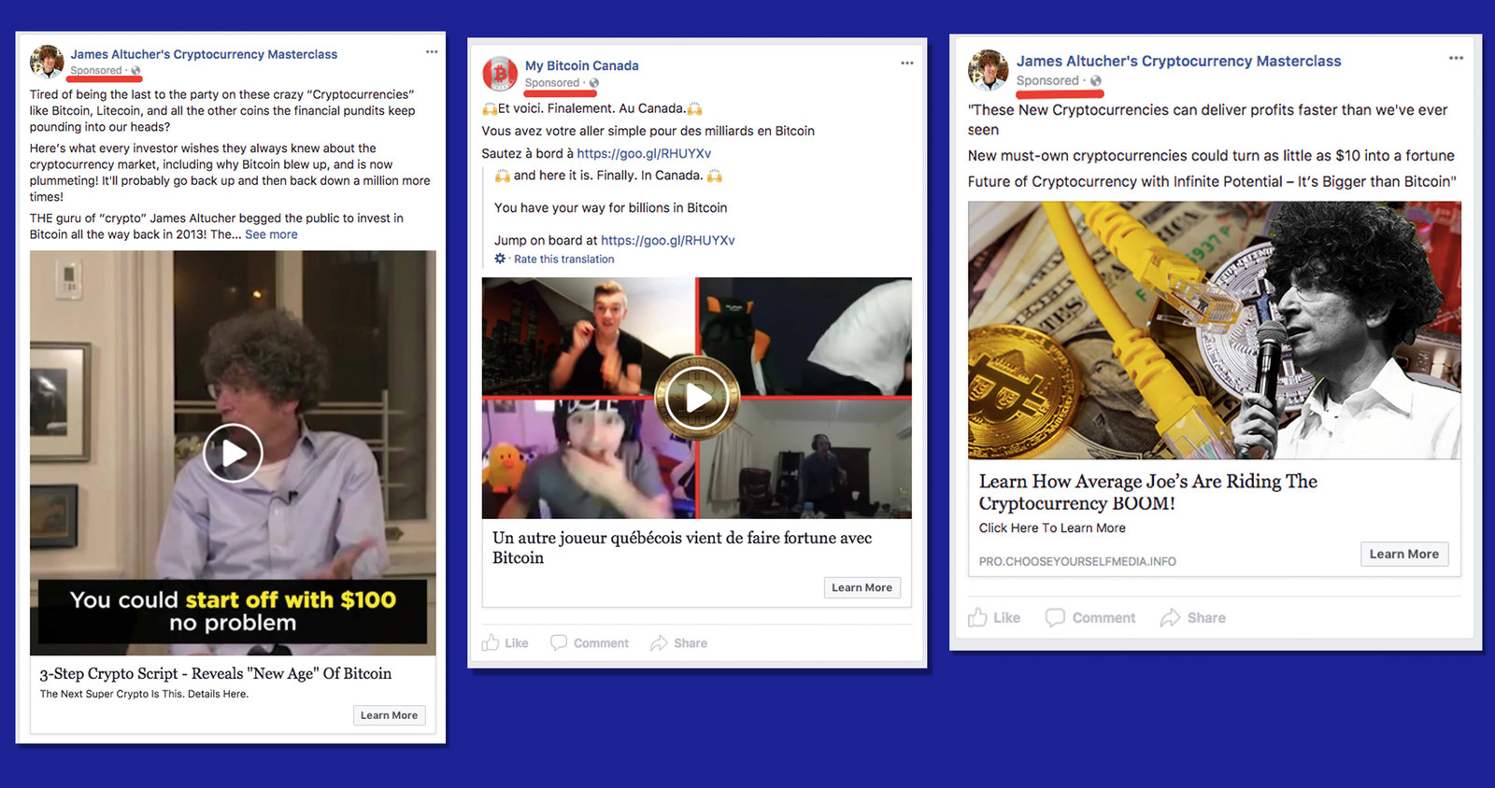Open the Un autre joueur québécois headline
This screenshot has height=788, width=1495.
tap(682, 548)
